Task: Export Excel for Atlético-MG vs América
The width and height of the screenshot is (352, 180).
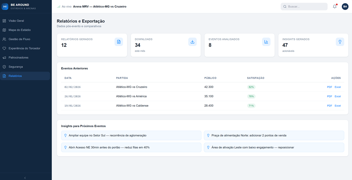Action: click(338, 96)
